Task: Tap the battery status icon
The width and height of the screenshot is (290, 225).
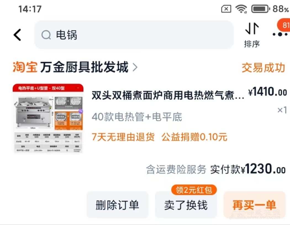Action: pyautogui.click(x=261, y=9)
